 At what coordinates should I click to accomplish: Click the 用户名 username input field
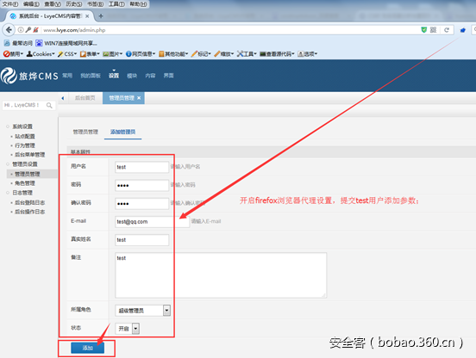[x=141, y=167]
